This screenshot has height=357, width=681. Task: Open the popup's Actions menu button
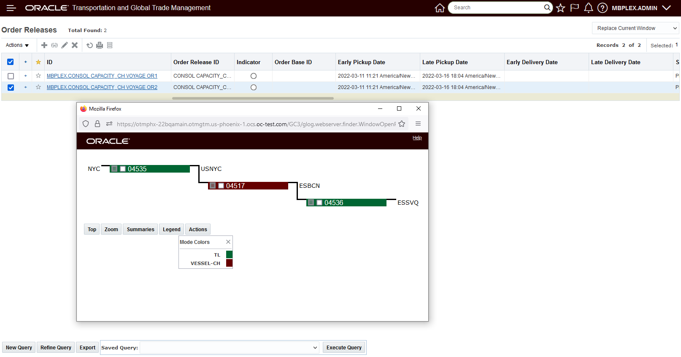198,229
